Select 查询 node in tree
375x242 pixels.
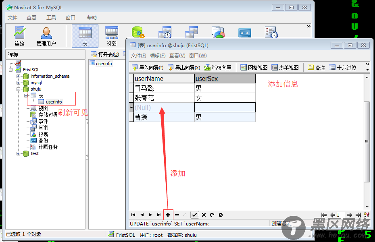click(43, 128)
